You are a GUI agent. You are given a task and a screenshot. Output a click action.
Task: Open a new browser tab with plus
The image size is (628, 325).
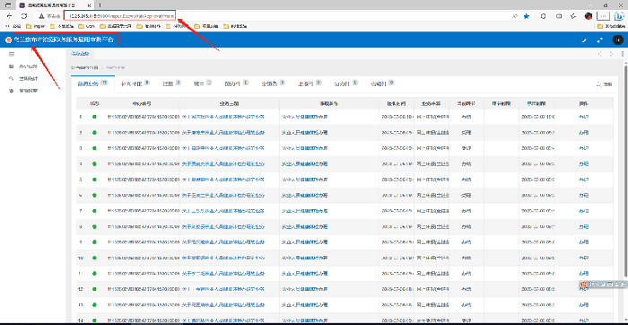click(100, 5)
